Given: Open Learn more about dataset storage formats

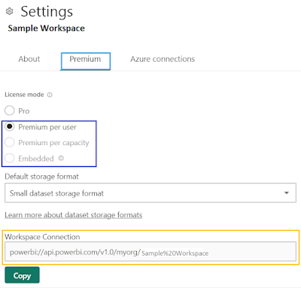Looking at the screenshot, I should coord(74,215).
